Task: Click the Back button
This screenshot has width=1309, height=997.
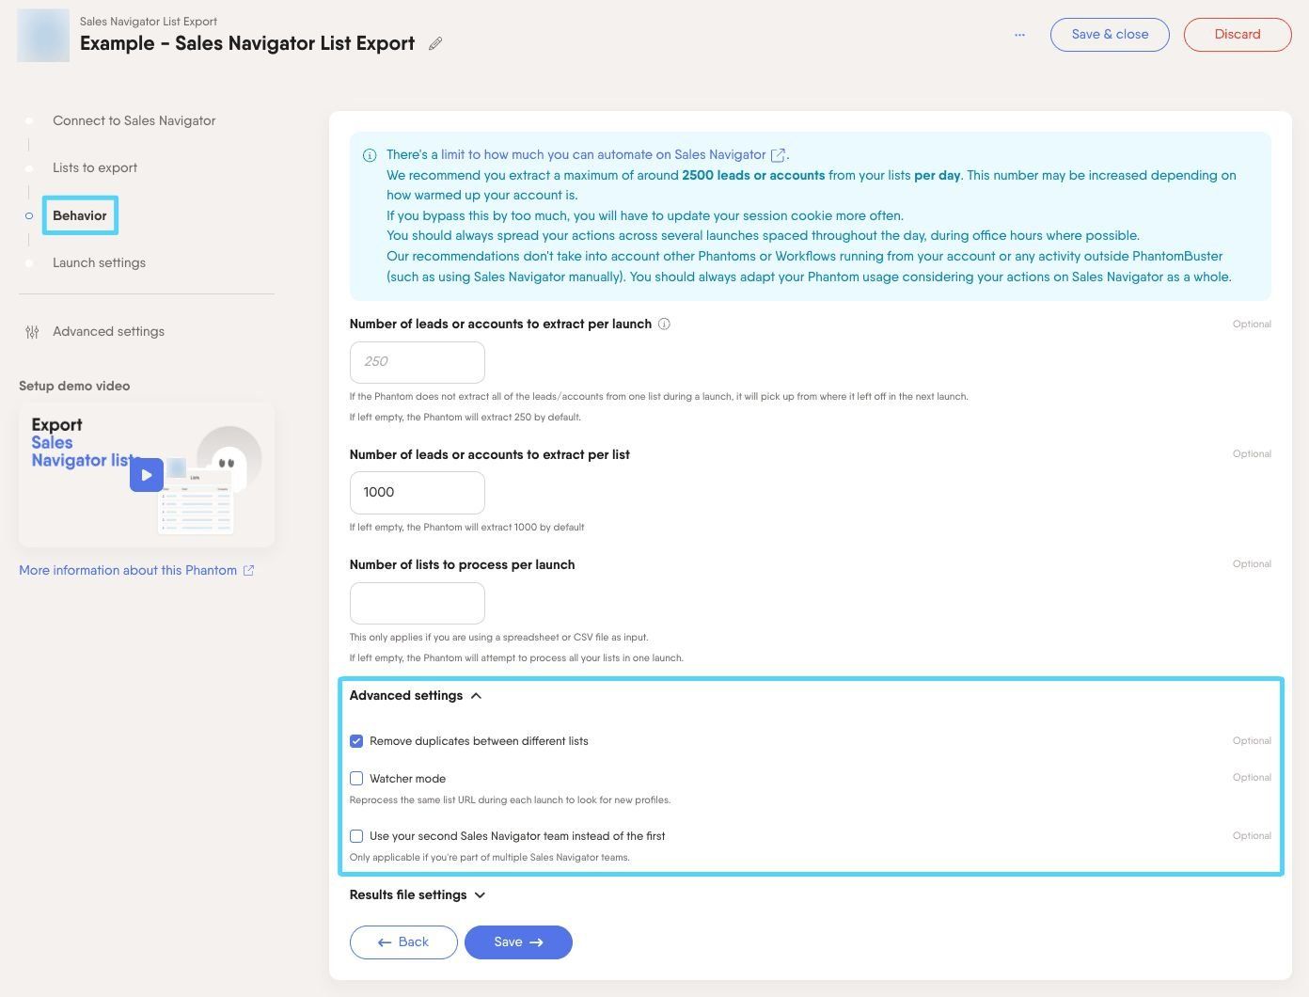Action: tap(403, 942)
